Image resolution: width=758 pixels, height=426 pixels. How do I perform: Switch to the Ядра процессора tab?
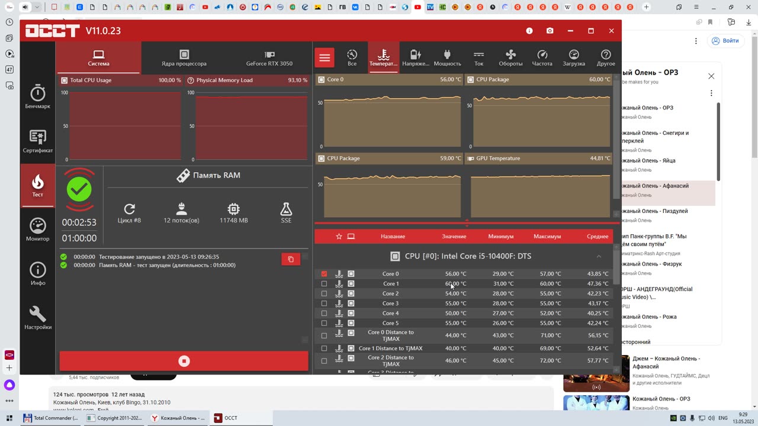(184, 57)
